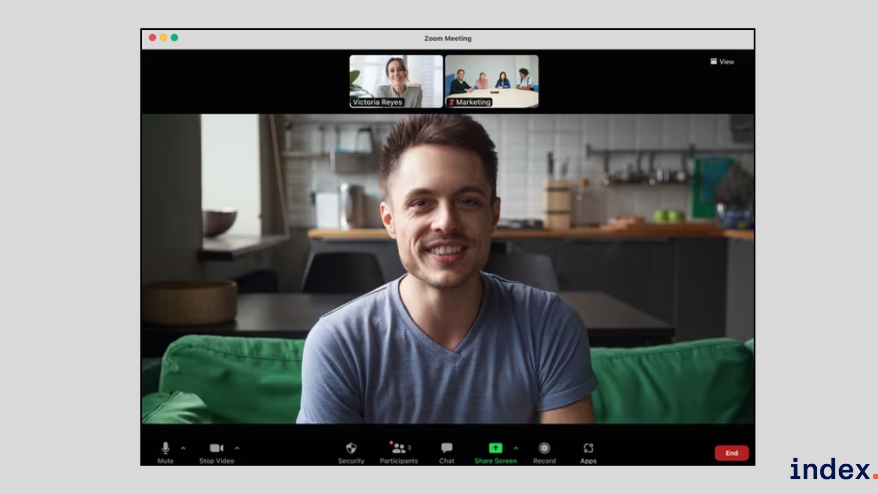Screen dimensions: 878x494
Task: Stop Video camera toggle
Action: [x=216, y=449]
